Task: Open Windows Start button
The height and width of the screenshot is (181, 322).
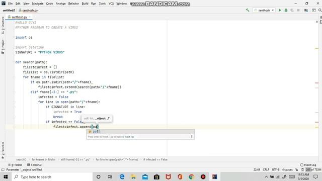Action: pyautogui.click(x=6, y=176)
